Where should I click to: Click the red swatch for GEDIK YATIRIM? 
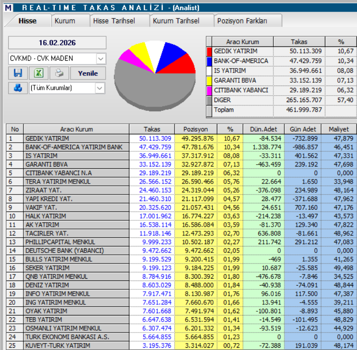pos(209,51)
